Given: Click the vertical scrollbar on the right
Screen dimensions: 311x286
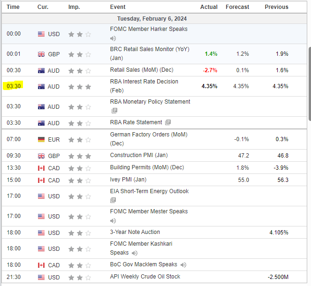Looking at the screenshot, I should [x=309, y=84].
